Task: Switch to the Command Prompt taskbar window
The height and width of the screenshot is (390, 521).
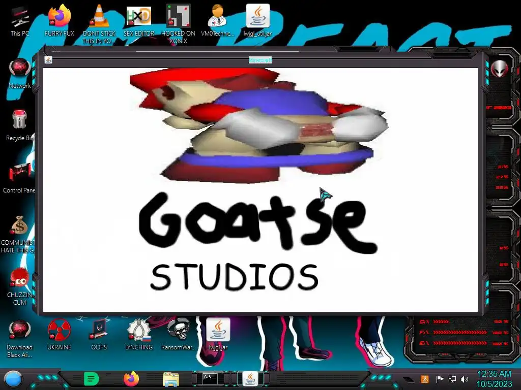Action: [211, 378]
